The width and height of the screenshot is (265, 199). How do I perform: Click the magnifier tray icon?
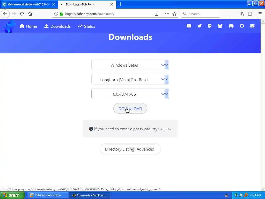pos(246,195)
